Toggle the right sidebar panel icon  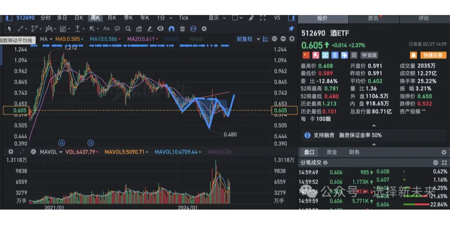tap(292, 18)
